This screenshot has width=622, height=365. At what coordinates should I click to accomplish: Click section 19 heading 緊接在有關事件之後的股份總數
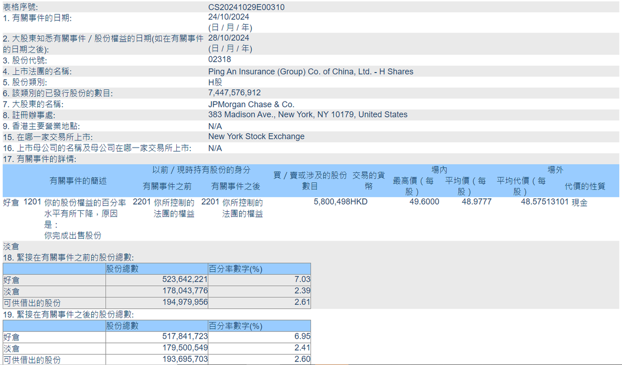tap(74, 314)
